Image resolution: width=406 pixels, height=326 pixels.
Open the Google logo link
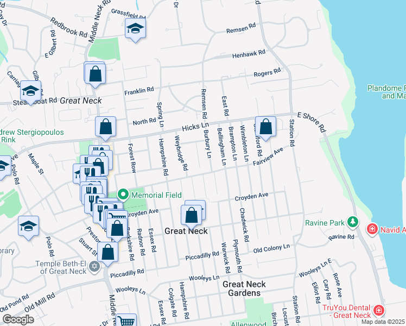tap(18, 319)
